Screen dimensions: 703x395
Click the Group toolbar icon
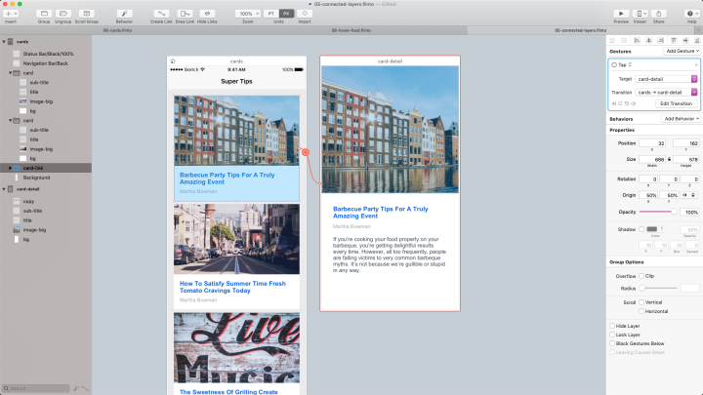tap(44, 14)
